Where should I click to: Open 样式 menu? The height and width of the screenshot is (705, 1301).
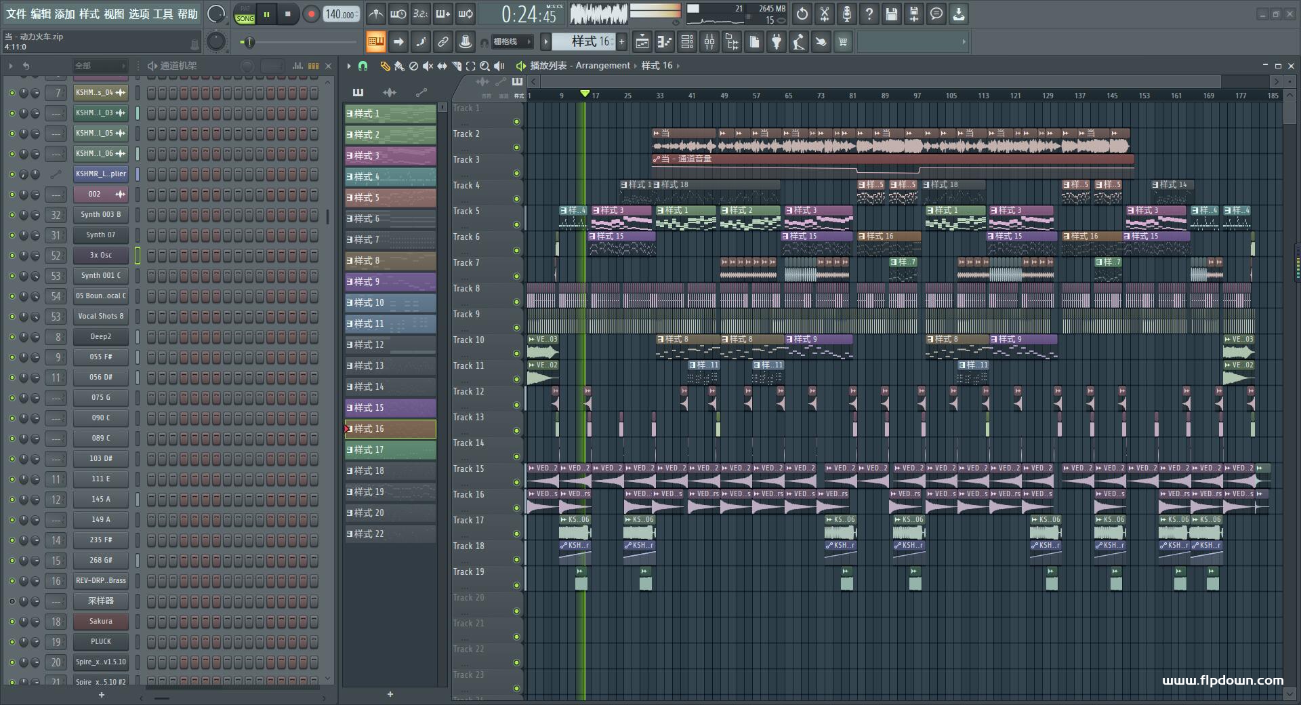click(x=89, y=14)
